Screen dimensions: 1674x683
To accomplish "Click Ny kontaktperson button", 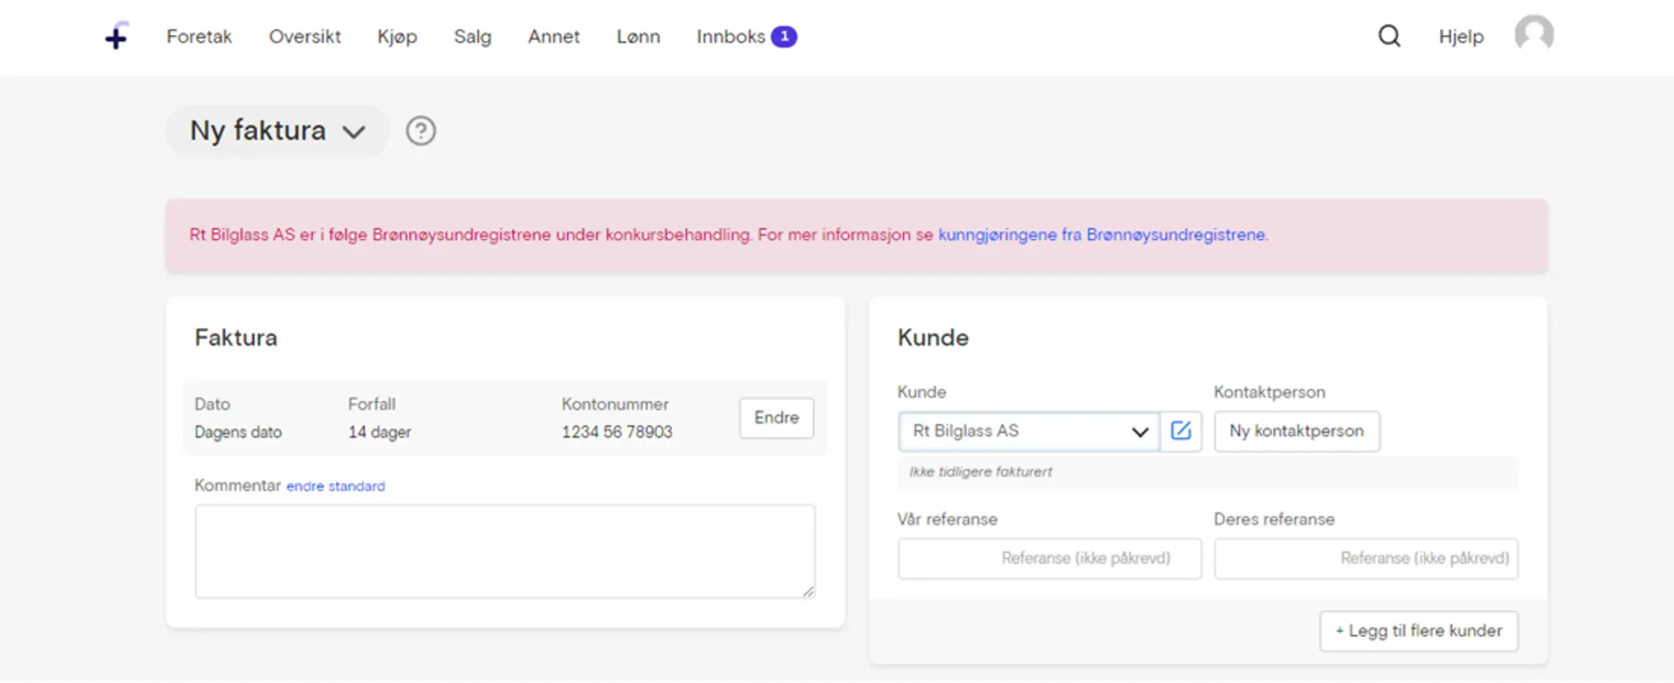I will pyautogui.click(x=1297, y=431).
